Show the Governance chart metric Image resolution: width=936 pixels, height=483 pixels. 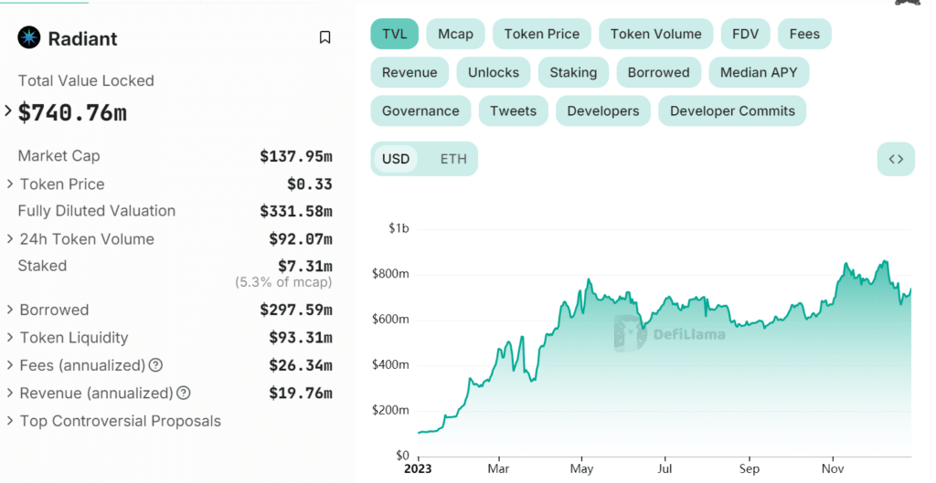pos(420,110)
